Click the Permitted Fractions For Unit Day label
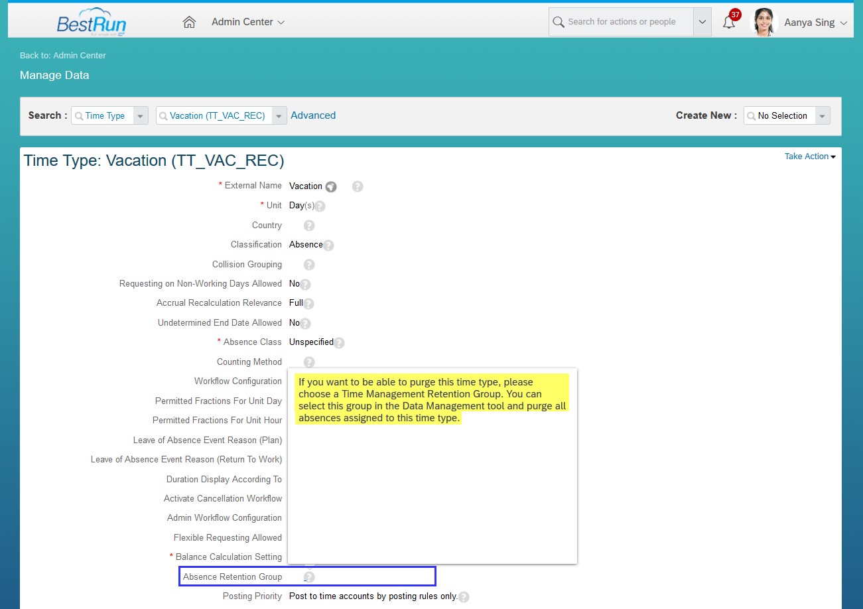 218,401
